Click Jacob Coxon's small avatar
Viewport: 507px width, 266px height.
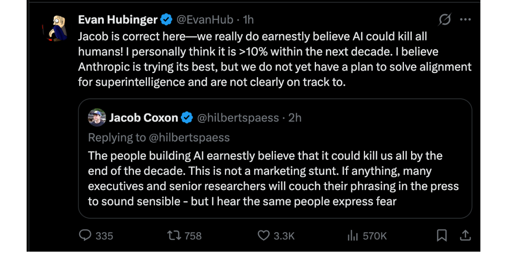coord(97,117)
